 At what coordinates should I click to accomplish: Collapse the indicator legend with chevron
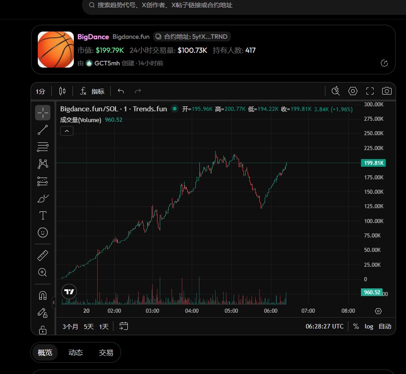[x=67, y=131]
